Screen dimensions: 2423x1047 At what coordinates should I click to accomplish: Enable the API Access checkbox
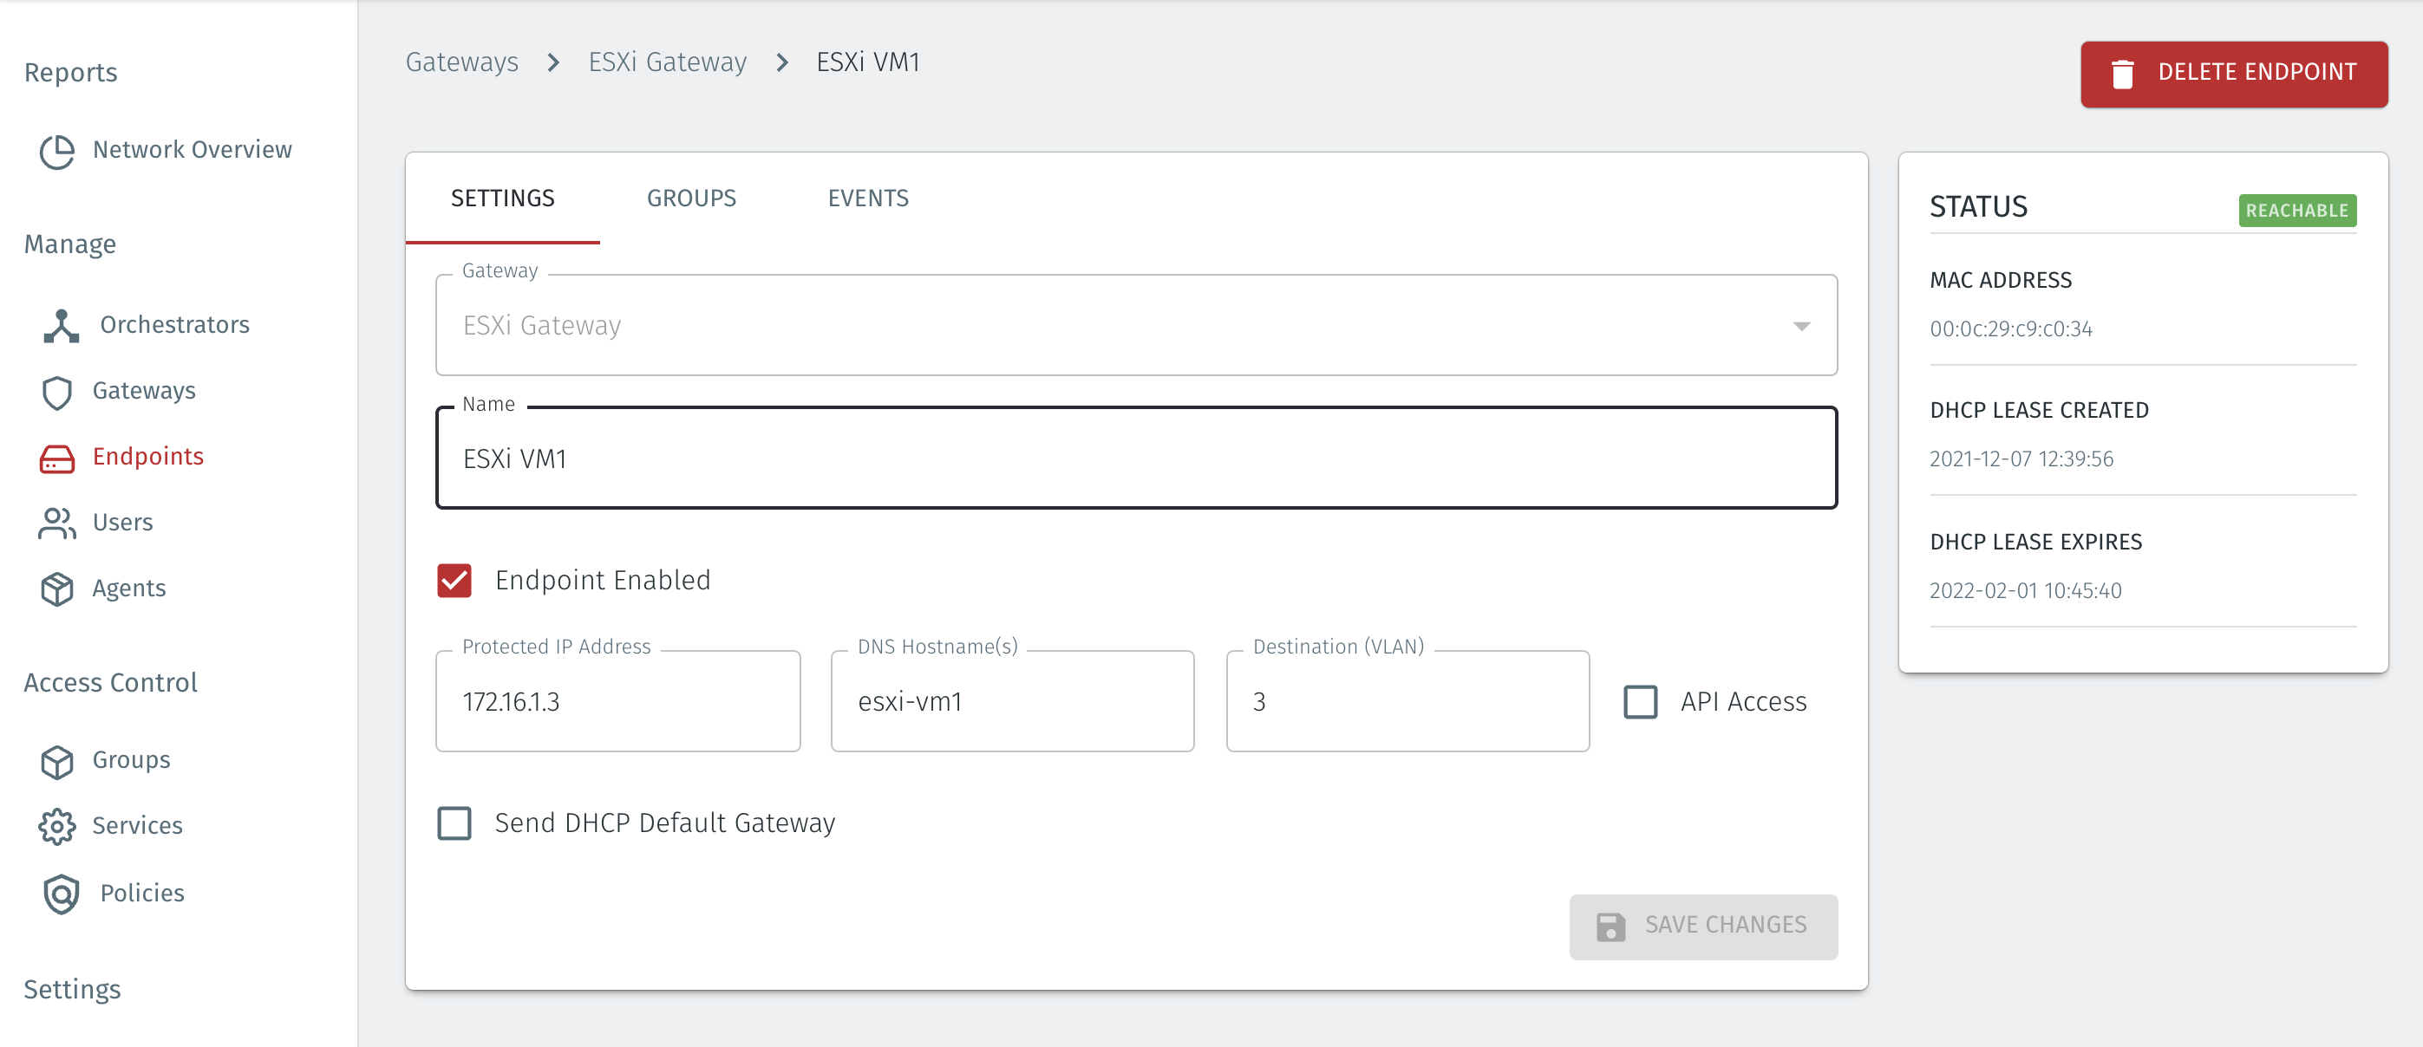click(1641, 702)
